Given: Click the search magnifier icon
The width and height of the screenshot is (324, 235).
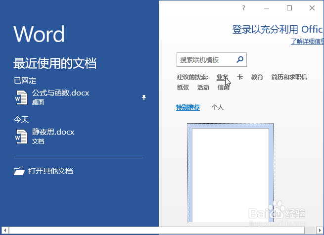Looking at the screenshot, I should [x=240, y=60].
